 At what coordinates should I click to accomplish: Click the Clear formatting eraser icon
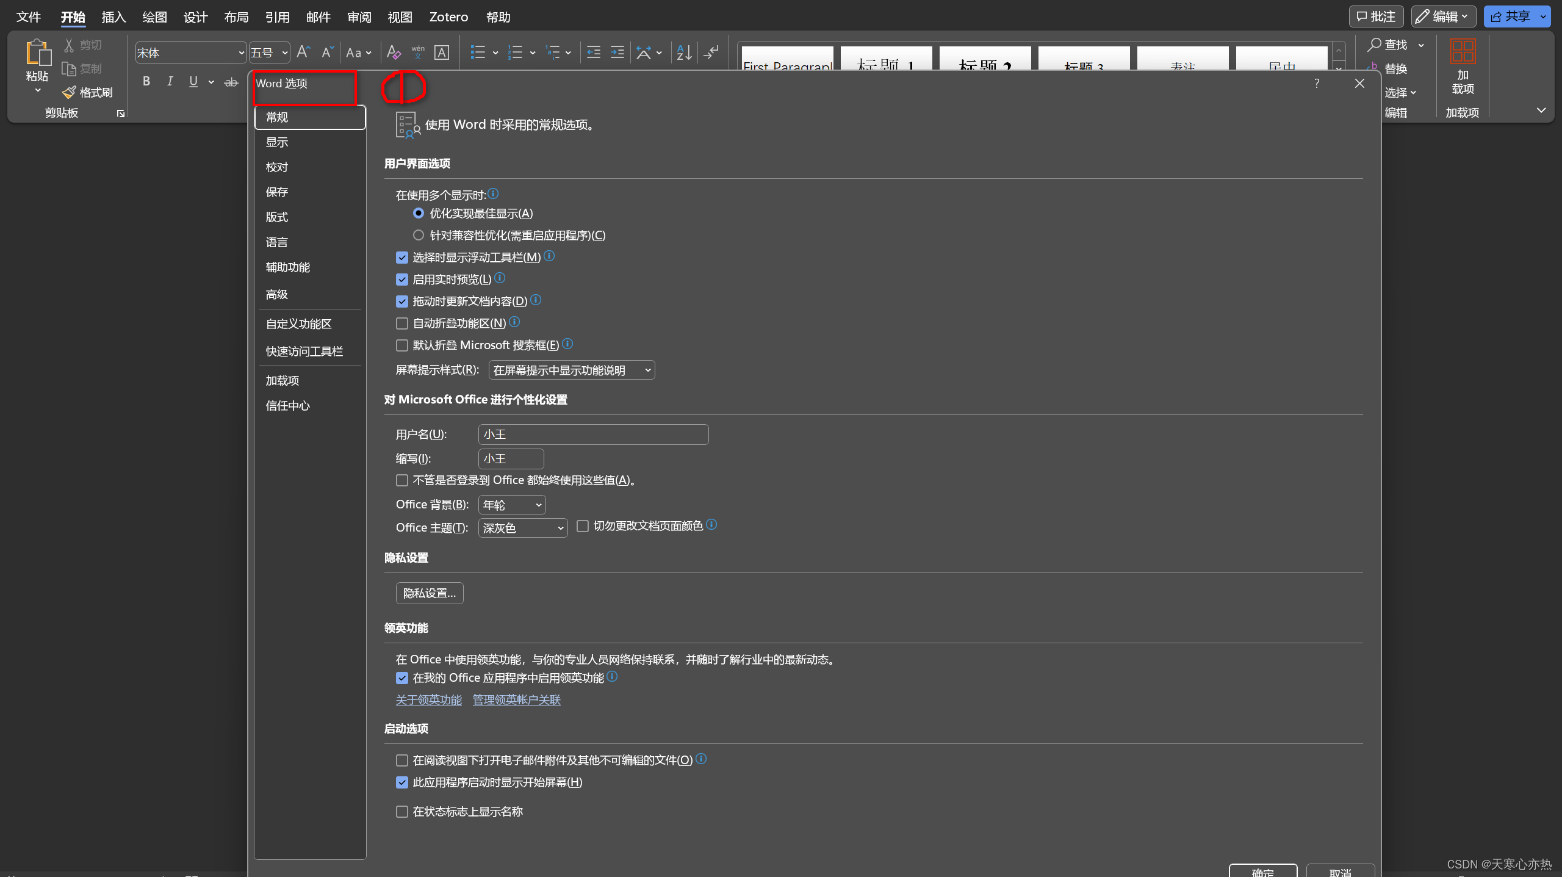pyautogui.click(x=394, y=52)
